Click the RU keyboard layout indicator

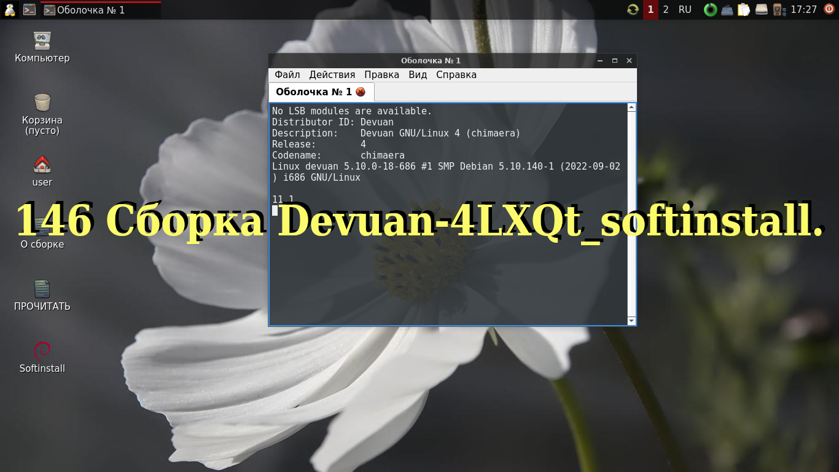click(685, 10)
